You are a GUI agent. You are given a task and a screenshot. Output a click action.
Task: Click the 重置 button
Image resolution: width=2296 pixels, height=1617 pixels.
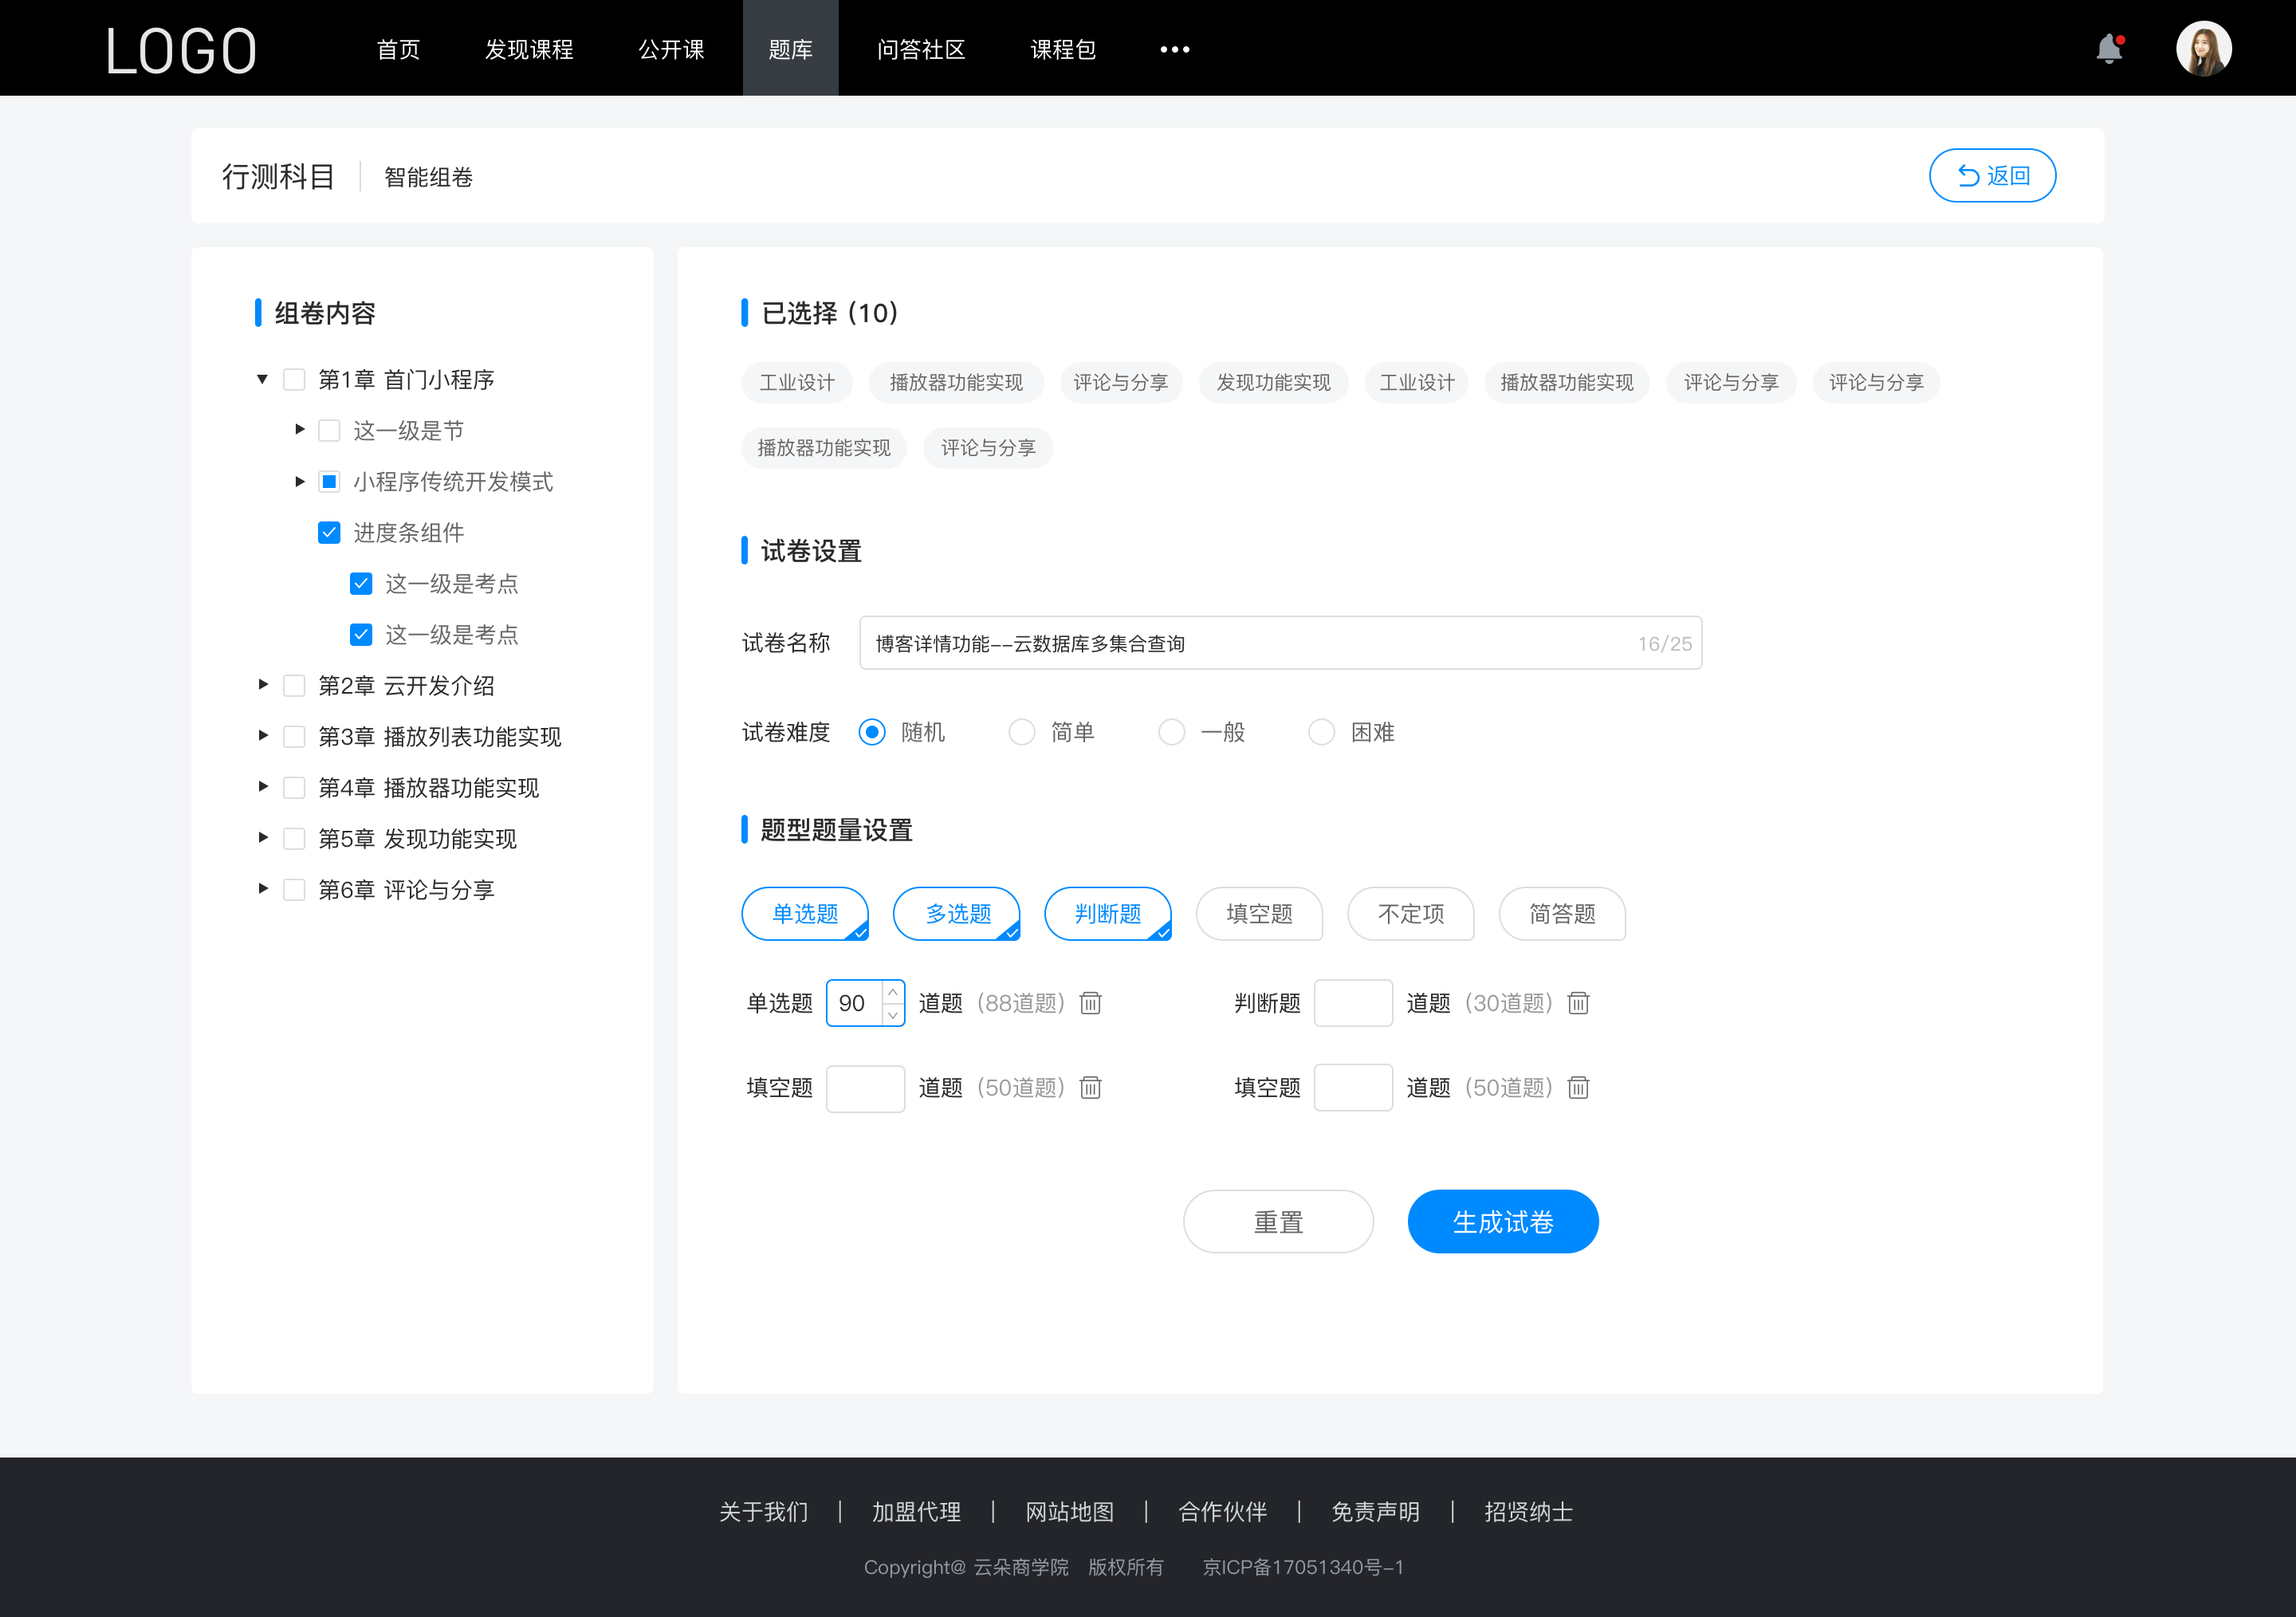click(1276, 1222)
